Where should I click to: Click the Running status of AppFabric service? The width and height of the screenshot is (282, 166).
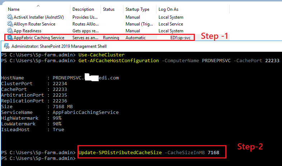111,38
